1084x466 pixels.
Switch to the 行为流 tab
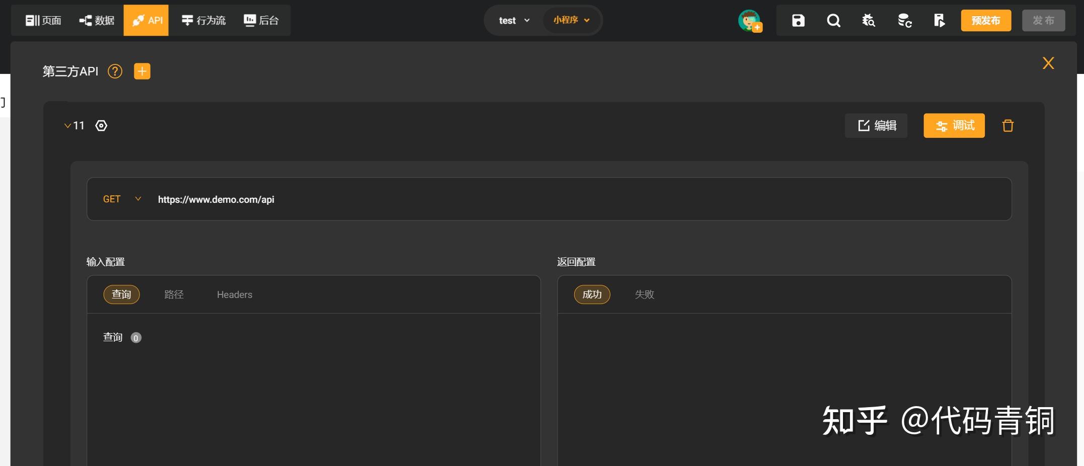(203, 21)
